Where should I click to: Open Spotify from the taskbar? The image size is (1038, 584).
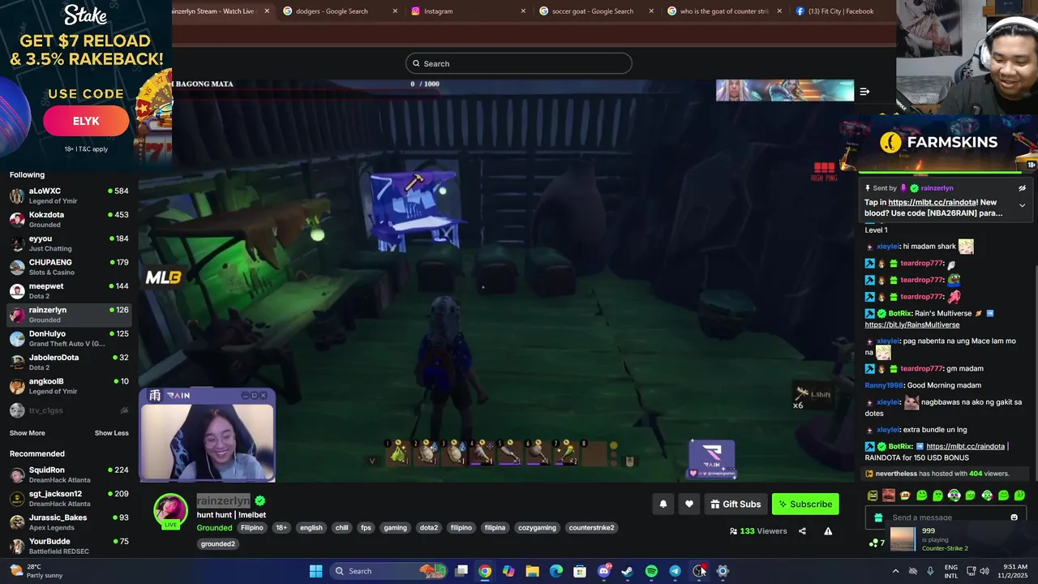pyautogui.click(x=651, y=571)
